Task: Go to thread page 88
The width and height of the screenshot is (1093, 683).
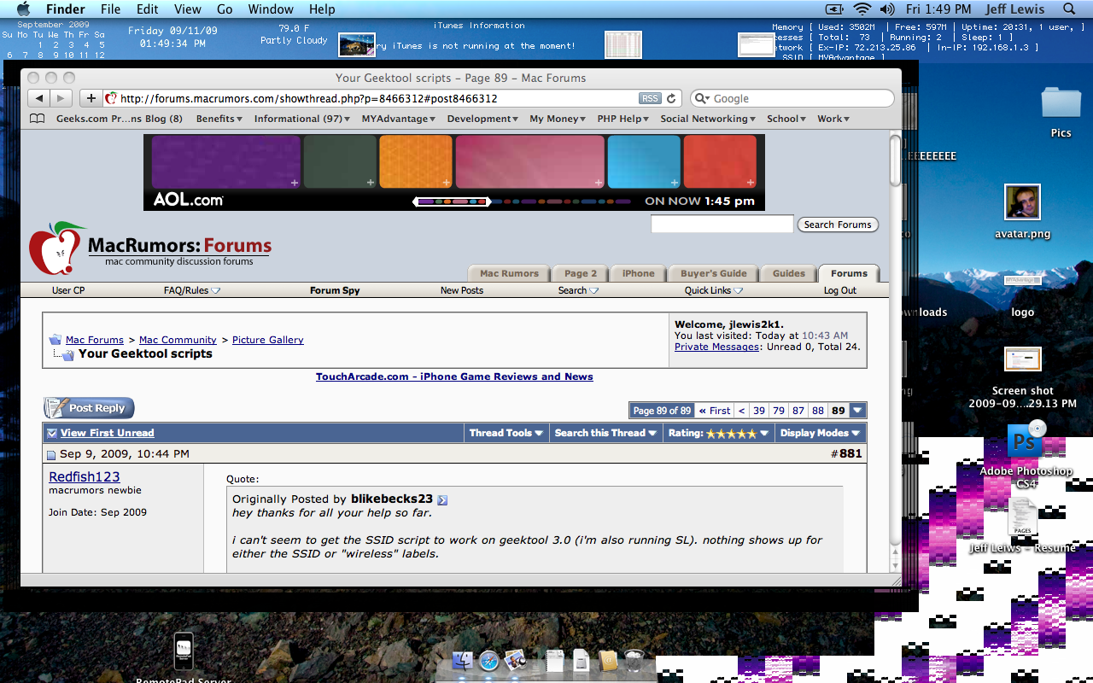Action: 818,411
